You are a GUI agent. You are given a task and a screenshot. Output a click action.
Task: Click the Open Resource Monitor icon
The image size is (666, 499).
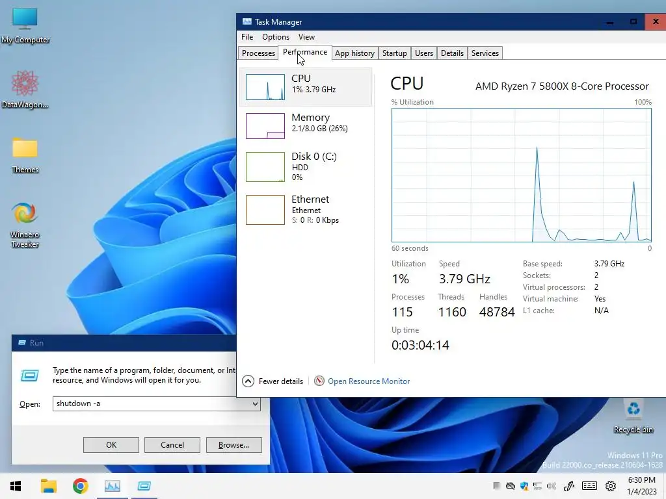tap(319, 381)
